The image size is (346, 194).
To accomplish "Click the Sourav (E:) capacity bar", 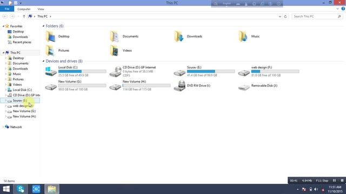I will point(211,71).
